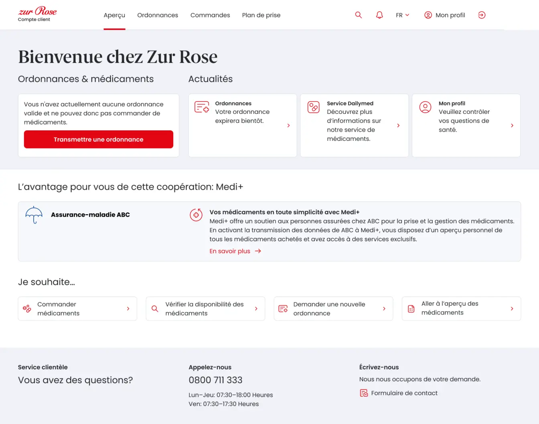Click 'Votre ordonnance expirera bientôt' text
The width and height of the screenshot is (539, 424).
242,116
